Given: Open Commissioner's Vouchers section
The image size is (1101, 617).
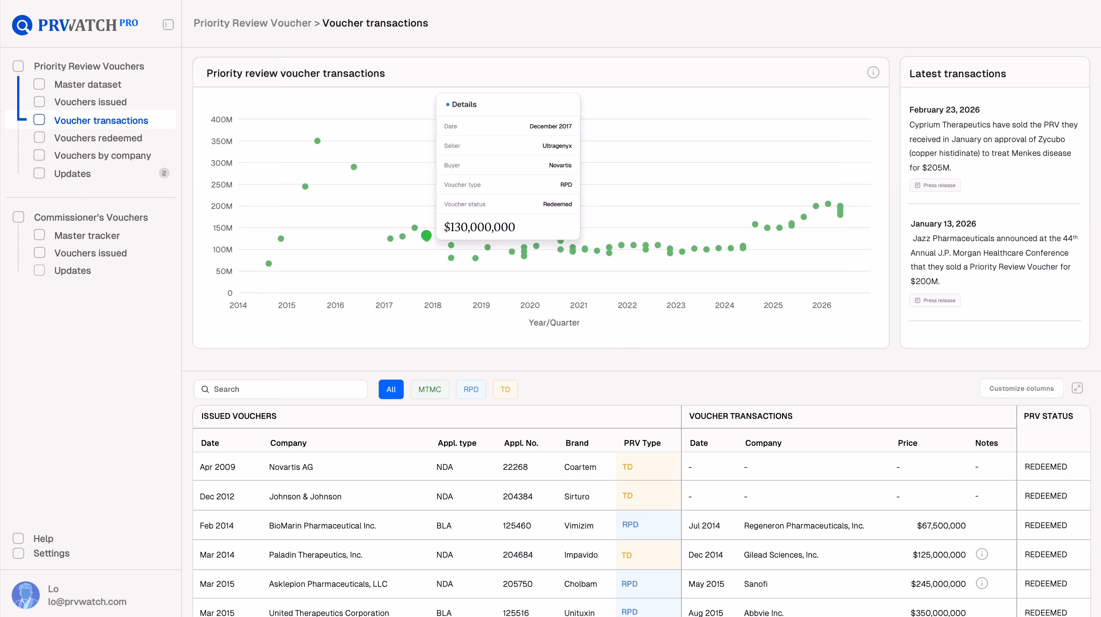Looking at the screenshot, I should pos(91,217).
